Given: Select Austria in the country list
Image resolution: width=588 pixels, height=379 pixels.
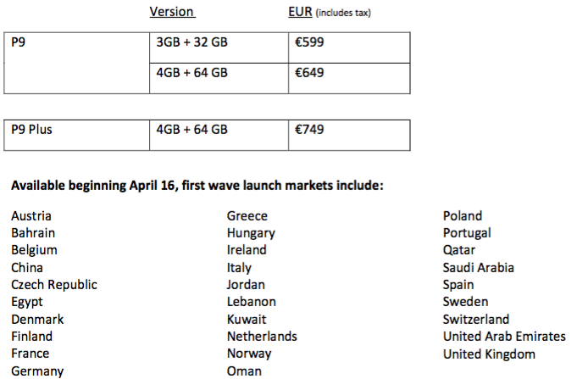Looking at the screenshot, I should [x=31, y=215].
